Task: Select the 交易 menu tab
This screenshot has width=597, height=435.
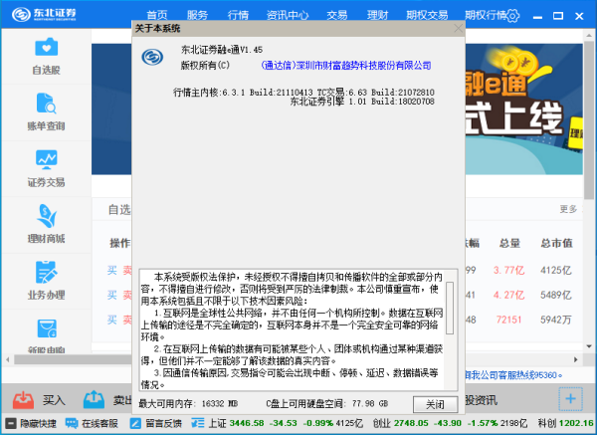Action: click(337, 15)
